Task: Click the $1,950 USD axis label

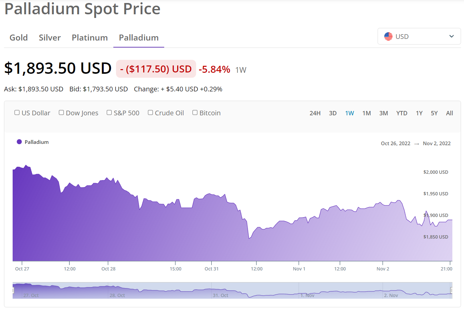Action: click(x=436, y=194)
